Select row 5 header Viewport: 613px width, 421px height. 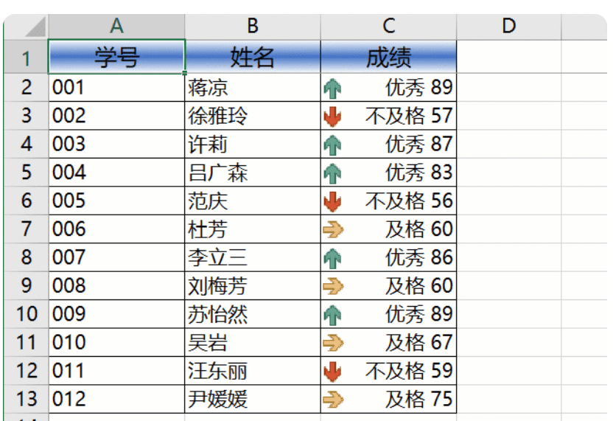[x=26, y=172]
